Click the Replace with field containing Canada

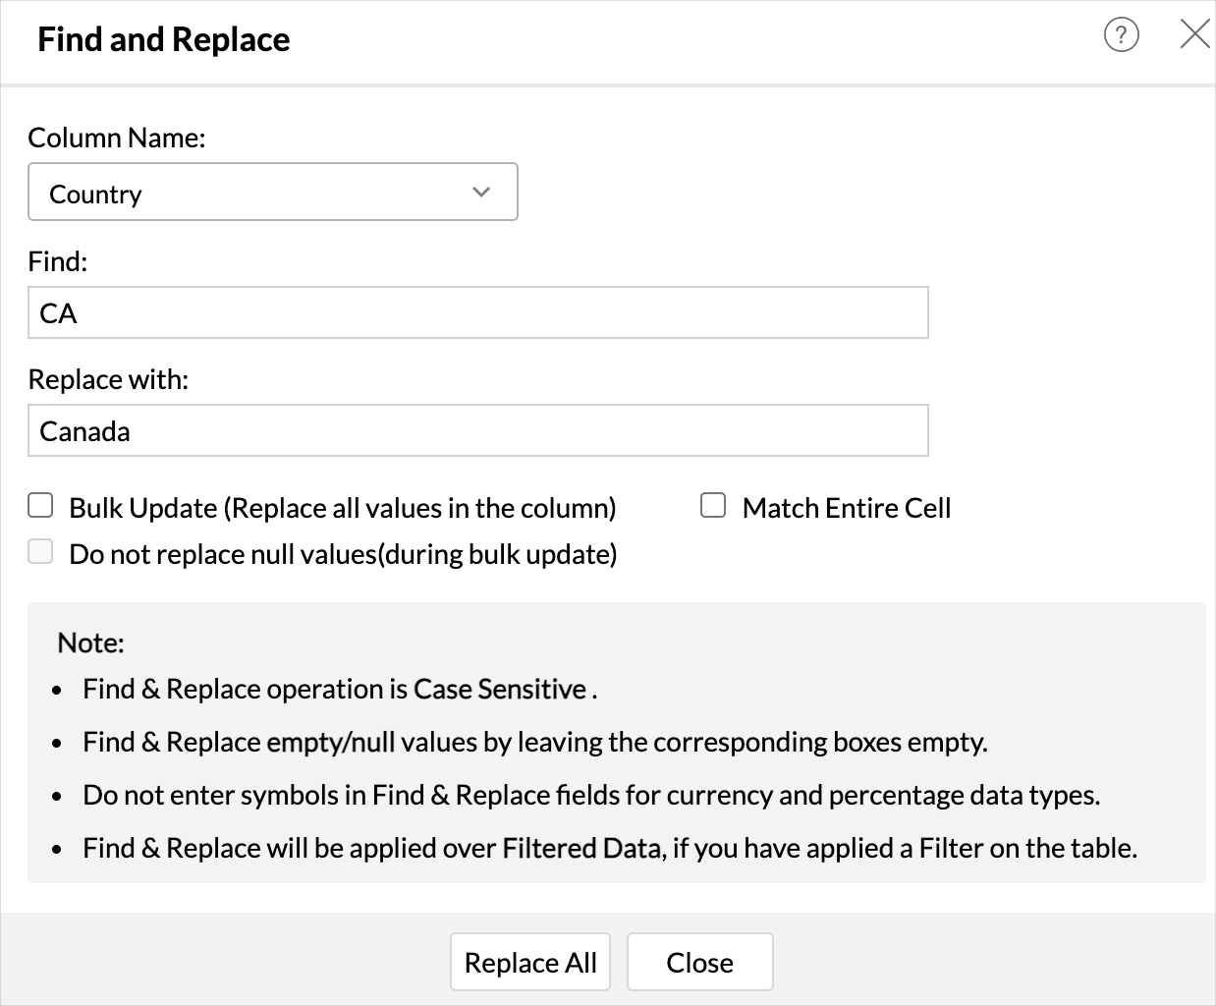pos(477,431)
